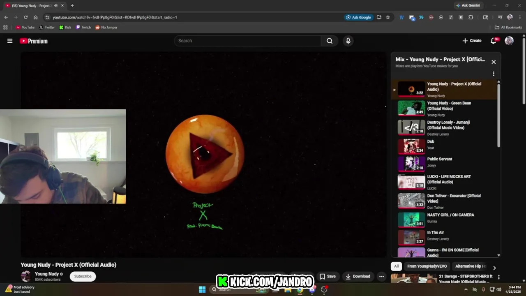Save the video to a playlist
The height and width of the screenshot is (296, 526).
click(x=328, y=276)
